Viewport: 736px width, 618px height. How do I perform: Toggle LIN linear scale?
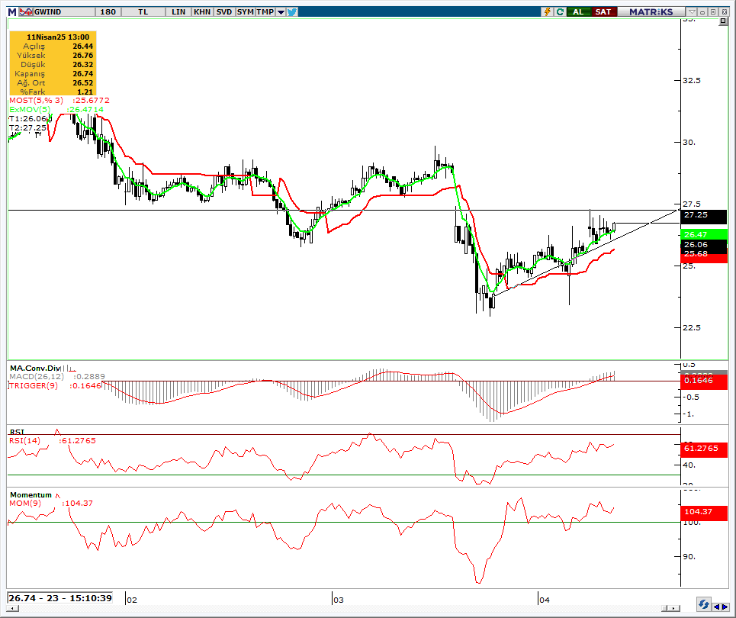coord(178,11)
